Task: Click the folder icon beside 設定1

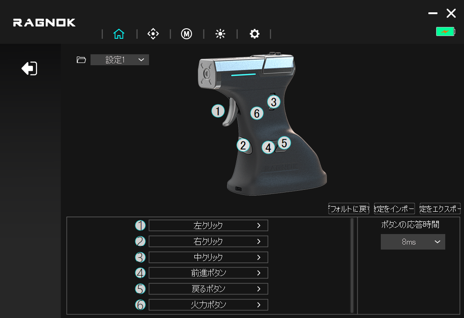Action: coord(81,60)
